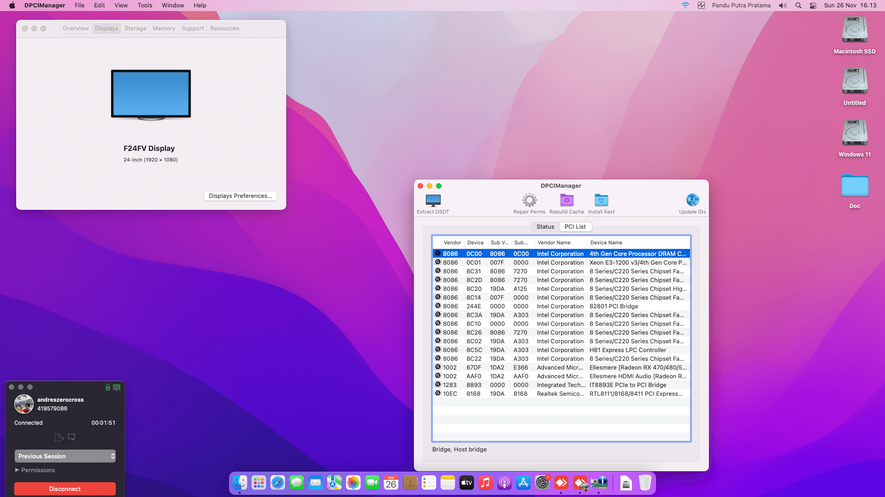
Task: Open the Tools menu
Action: (145, 6)
